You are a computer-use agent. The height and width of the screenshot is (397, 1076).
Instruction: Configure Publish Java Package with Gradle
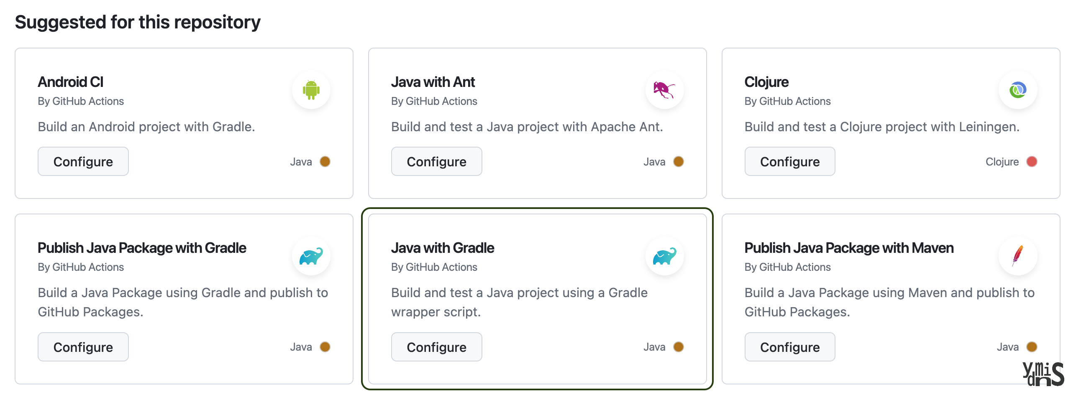(x=83, y=346)
